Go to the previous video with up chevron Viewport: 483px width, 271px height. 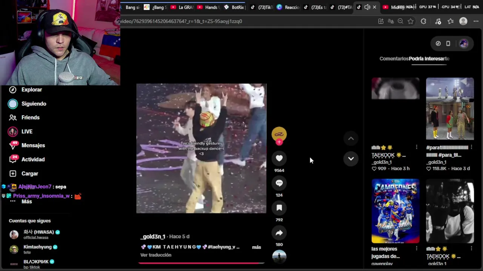(x=351, y=139)
